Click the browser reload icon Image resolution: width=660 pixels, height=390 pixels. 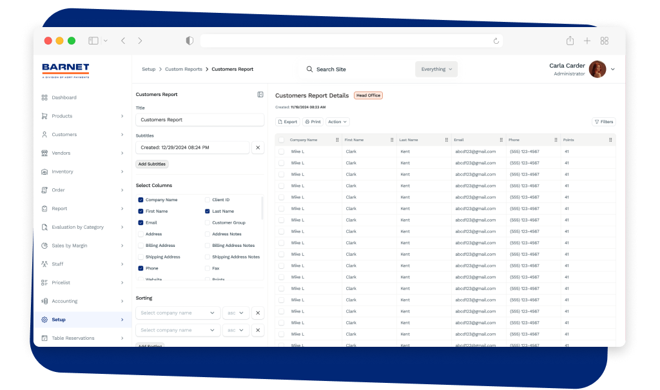(x=496, y=41)
